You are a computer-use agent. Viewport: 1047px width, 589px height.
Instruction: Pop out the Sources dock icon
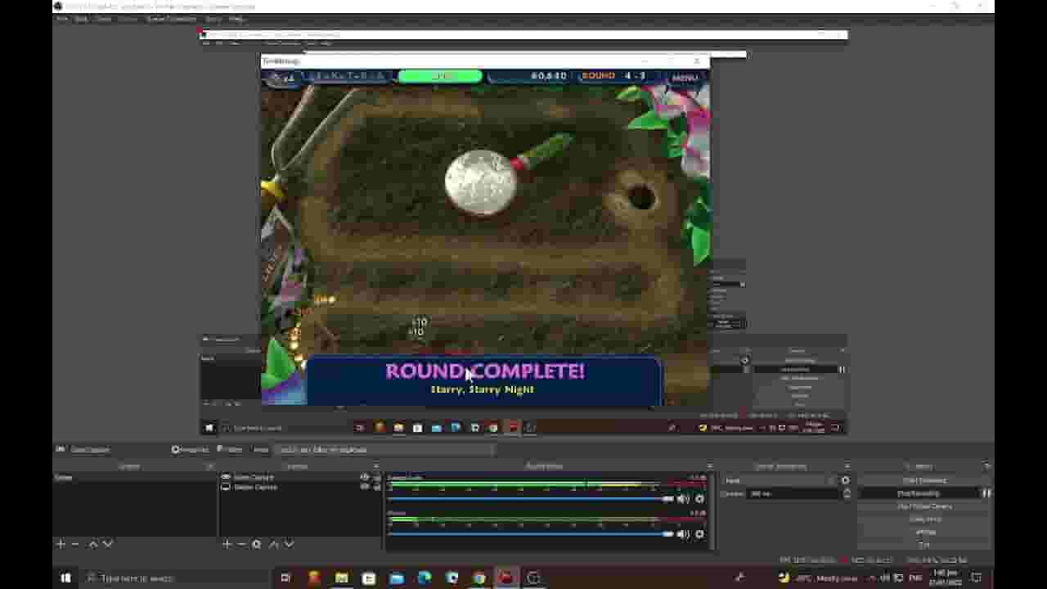[x=376, y=466]
